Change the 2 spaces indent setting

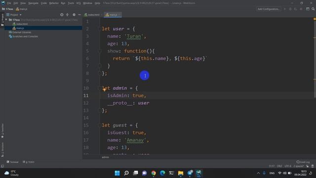298,166
